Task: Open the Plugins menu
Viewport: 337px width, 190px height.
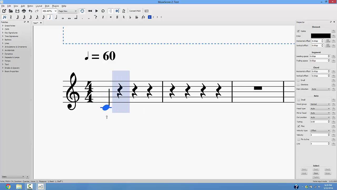Action: click(55, 6)
